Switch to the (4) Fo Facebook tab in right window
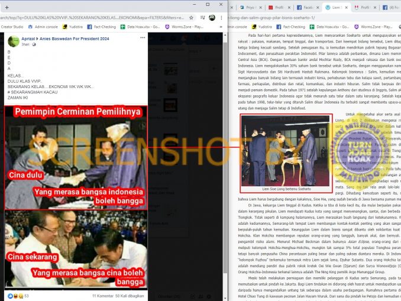 coord(392,8)
